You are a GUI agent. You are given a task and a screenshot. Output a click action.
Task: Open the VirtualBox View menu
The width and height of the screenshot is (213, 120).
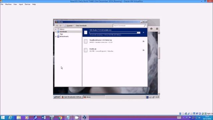click(x=15, y=4)
